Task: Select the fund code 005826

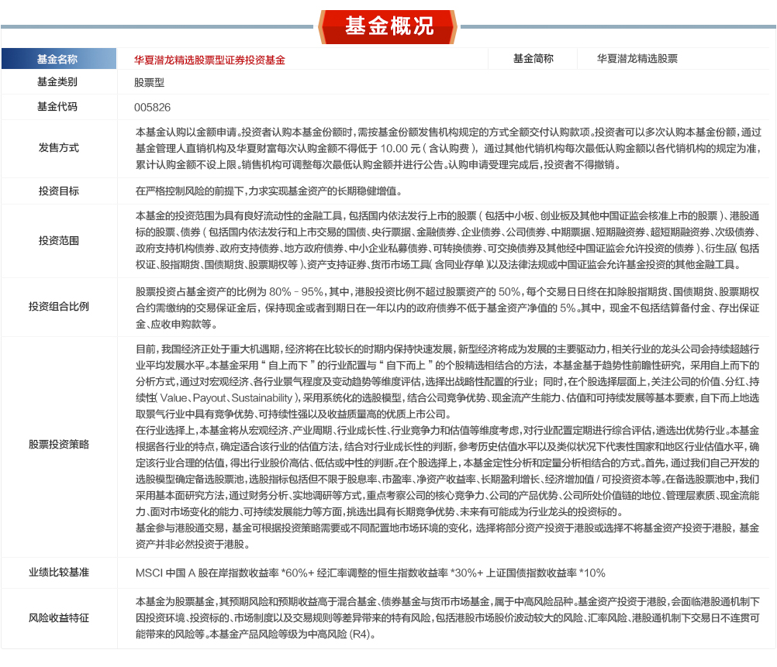Action: (152, 107)
